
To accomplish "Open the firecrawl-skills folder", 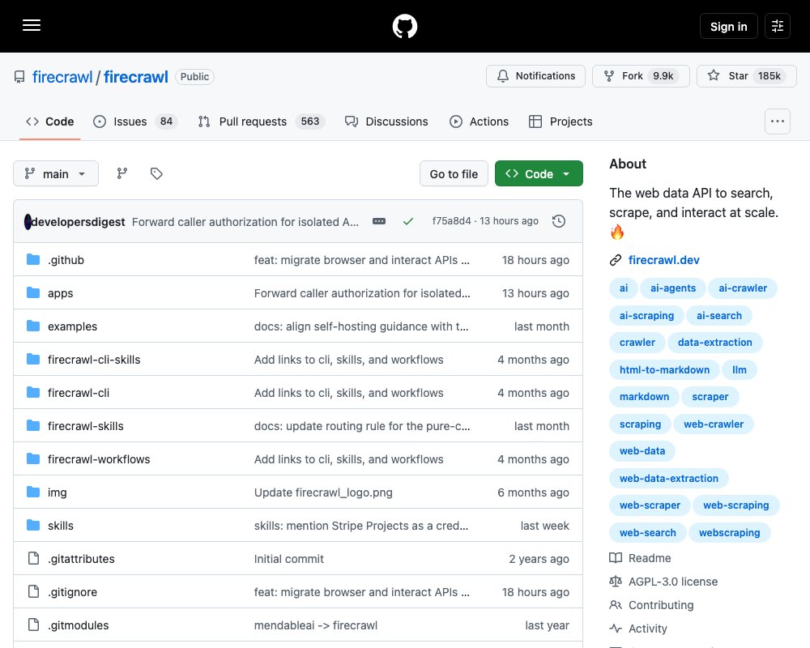I will pyautogui.click(x=86, y=426).
